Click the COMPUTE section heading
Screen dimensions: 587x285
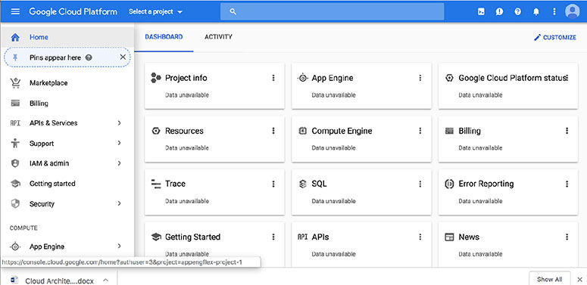click(23, 228)
